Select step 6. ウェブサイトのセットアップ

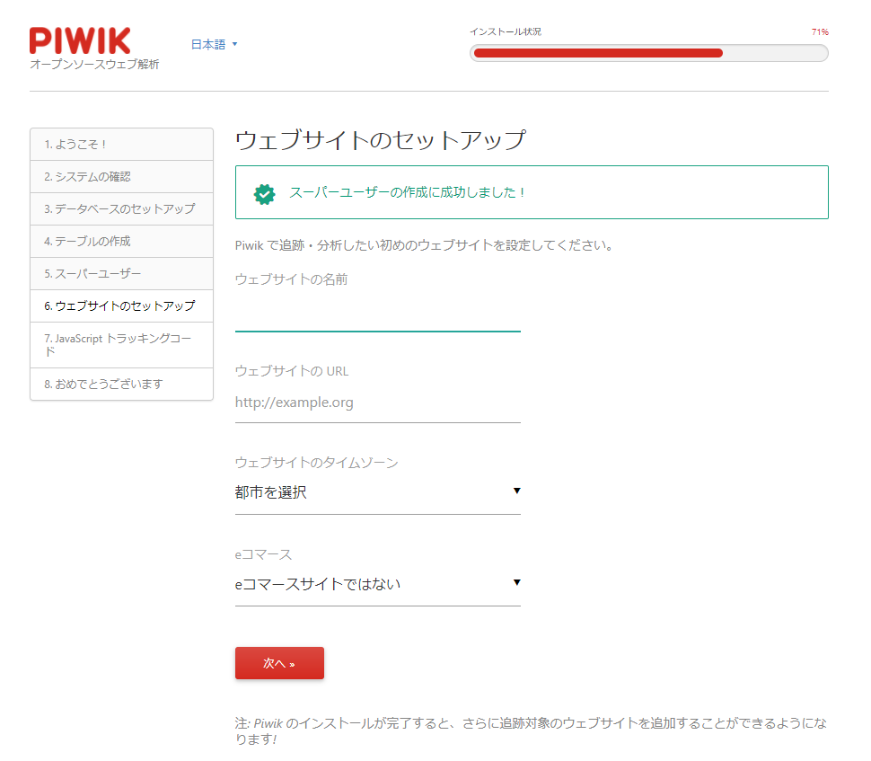(x=121, y=305)
